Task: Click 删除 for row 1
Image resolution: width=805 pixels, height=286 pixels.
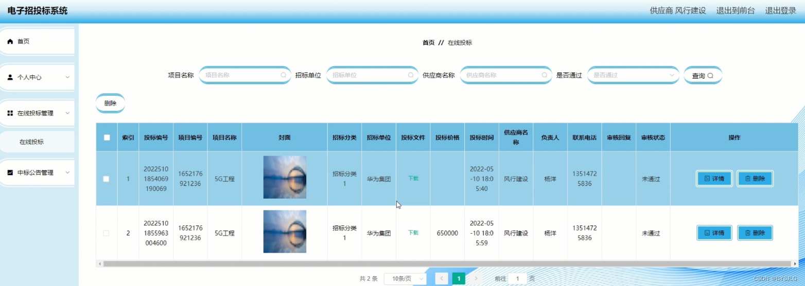Action: tap(755, 179)
